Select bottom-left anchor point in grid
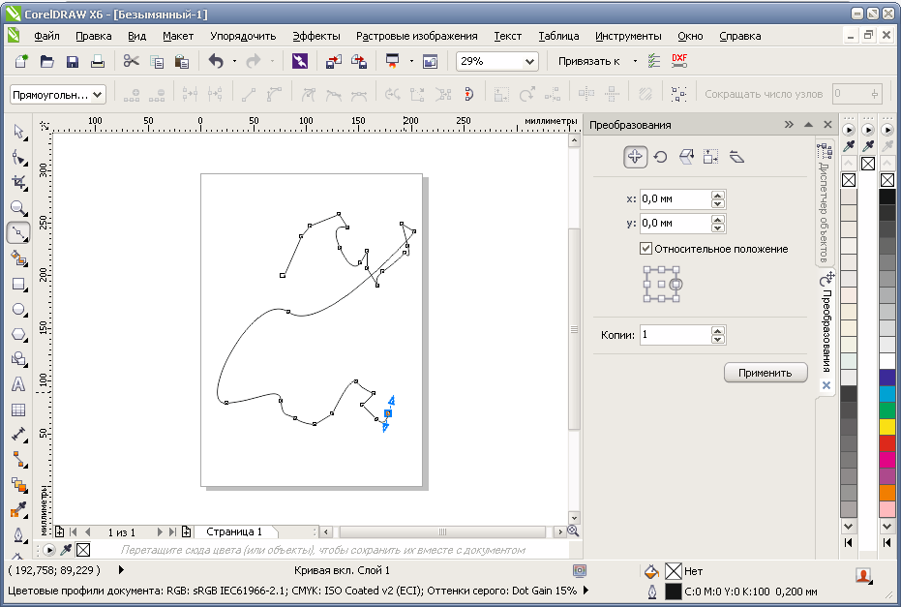This screenshot has width=901, height=607. (647, 298)
